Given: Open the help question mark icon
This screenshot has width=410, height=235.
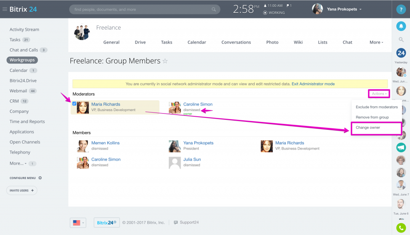Looking at the screenshot, I should point(401,10).
